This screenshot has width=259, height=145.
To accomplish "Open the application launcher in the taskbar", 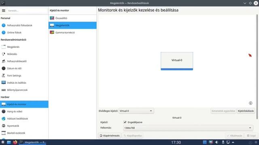I will pyautogui.click(x=3, y=142).
